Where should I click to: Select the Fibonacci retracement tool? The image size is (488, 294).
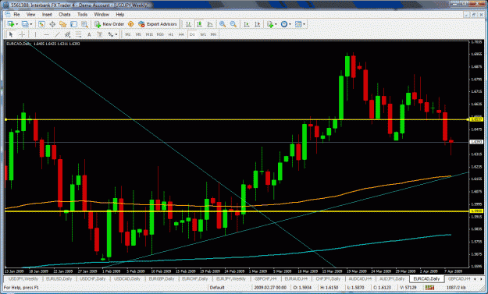(x=78, y=34)
